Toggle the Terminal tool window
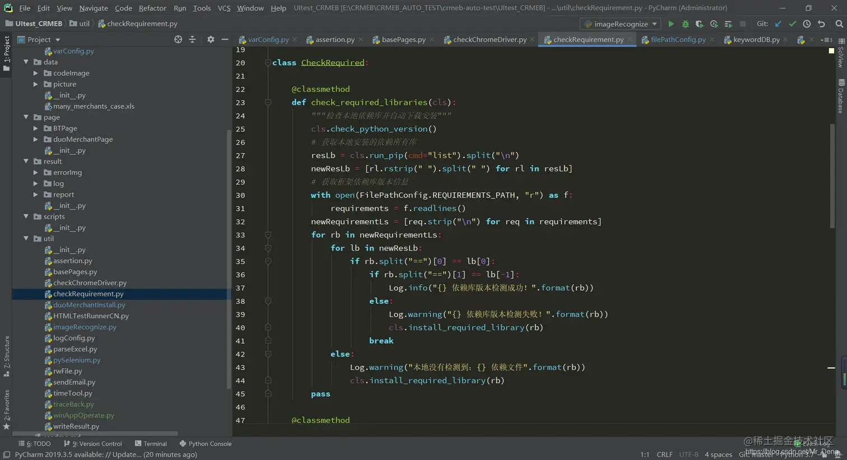847x460 pixels. tap(151, 444)
